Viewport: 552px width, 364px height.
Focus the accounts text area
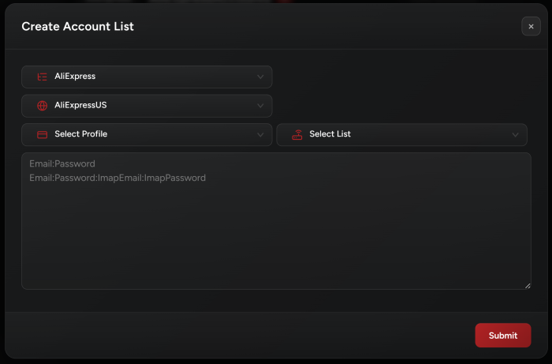pyautogui.click(x=276, y=237)
